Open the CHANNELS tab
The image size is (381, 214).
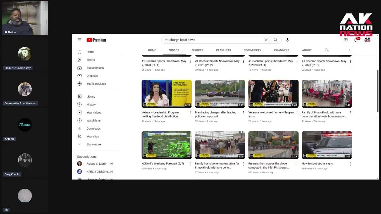[x=282, y=50]
